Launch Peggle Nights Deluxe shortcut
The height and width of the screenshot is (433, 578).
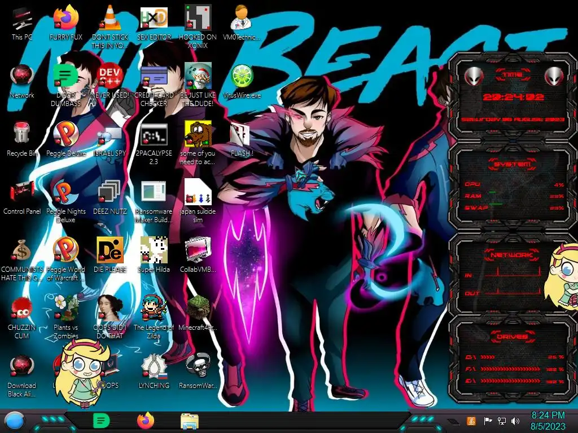click(66, 201)
